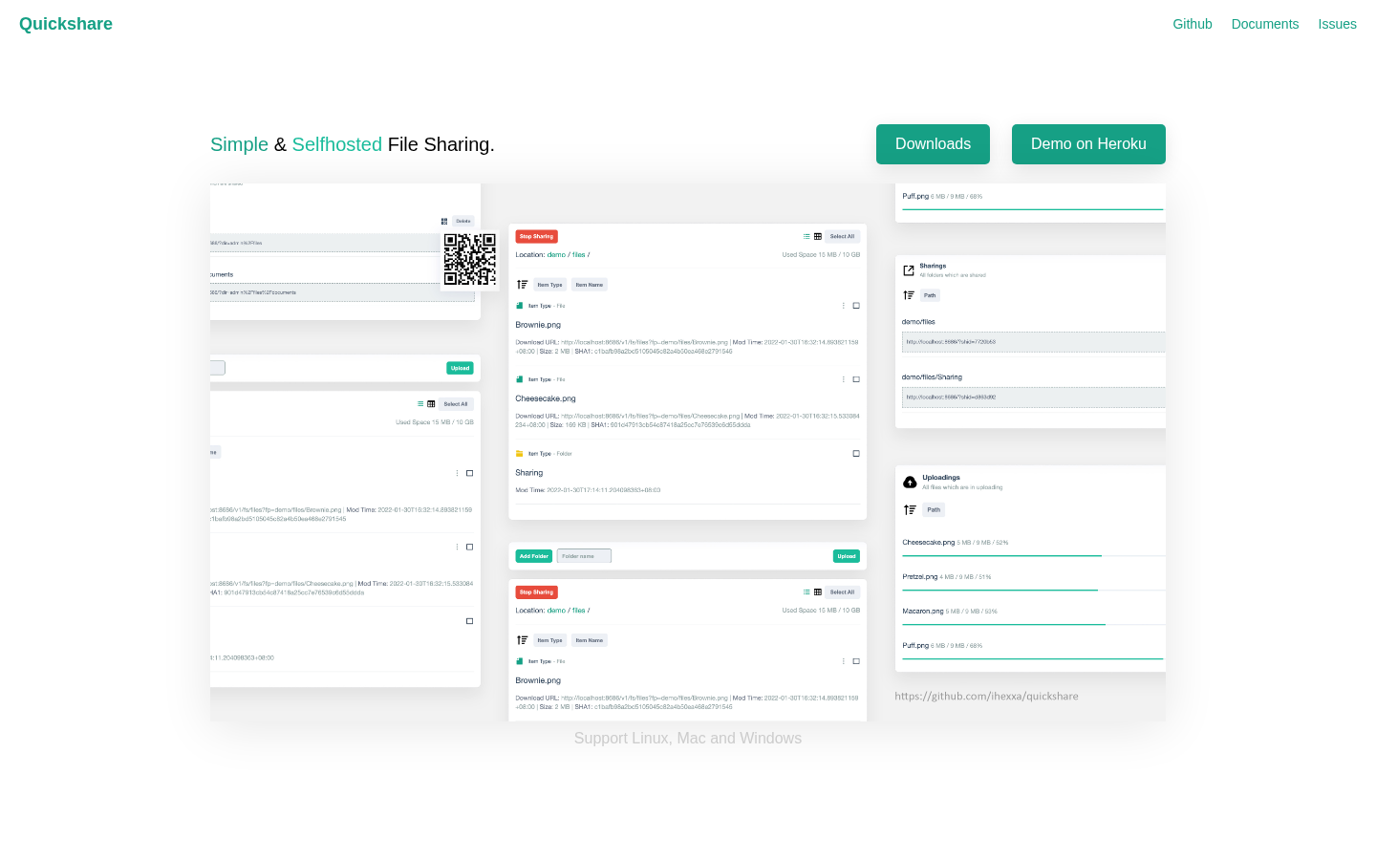Click the Sharings panel share icon
The image size is (1376, 860).
pyautogui.click(x=909, y=270)
